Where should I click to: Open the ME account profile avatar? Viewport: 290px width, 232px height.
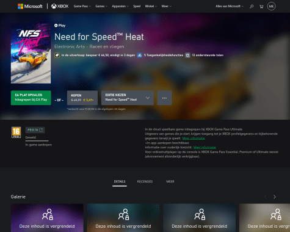271,6
